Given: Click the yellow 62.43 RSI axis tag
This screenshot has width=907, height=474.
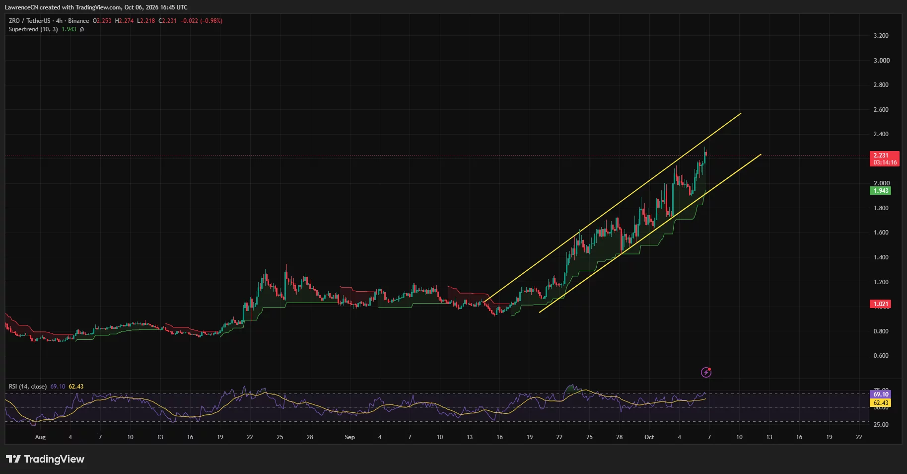Looking at the screenshot, I should [x=881, y=403].
